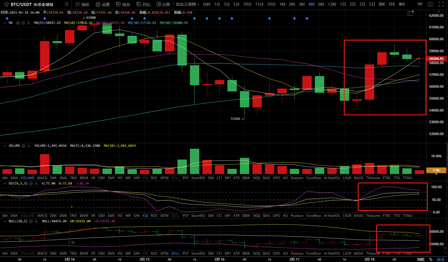
Task: Collapse the VOLUME panel chevron
Action: (x=5, y=146)
